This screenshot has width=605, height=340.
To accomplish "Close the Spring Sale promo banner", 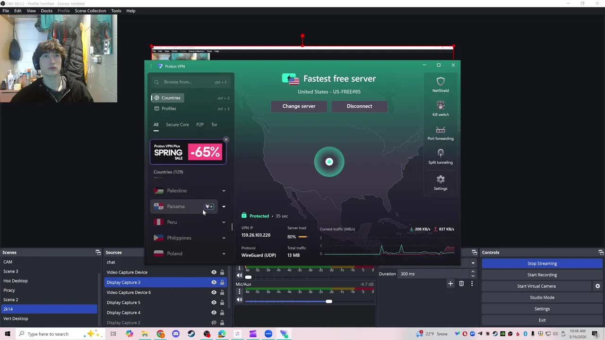I will click(x=226, y=139).
